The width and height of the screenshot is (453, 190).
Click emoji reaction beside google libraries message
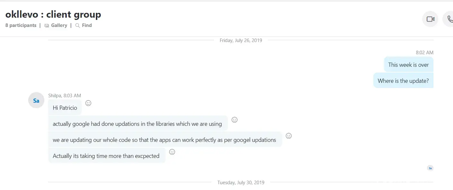tap(235, 120)
